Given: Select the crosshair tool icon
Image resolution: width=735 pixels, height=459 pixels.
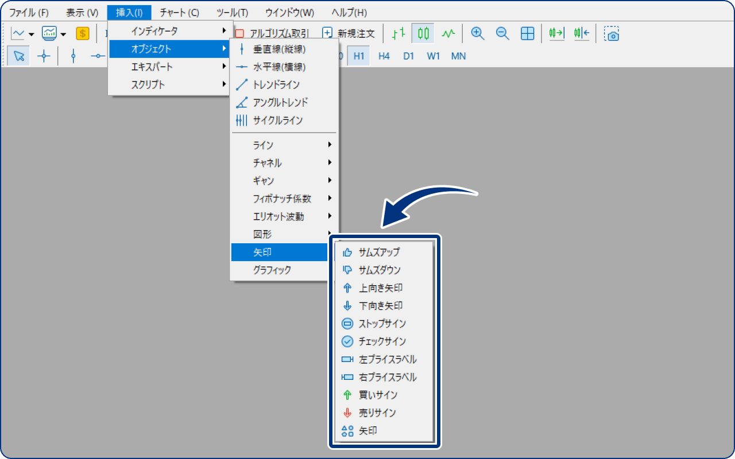Looking at the screenshot, I should coord(44,56).
